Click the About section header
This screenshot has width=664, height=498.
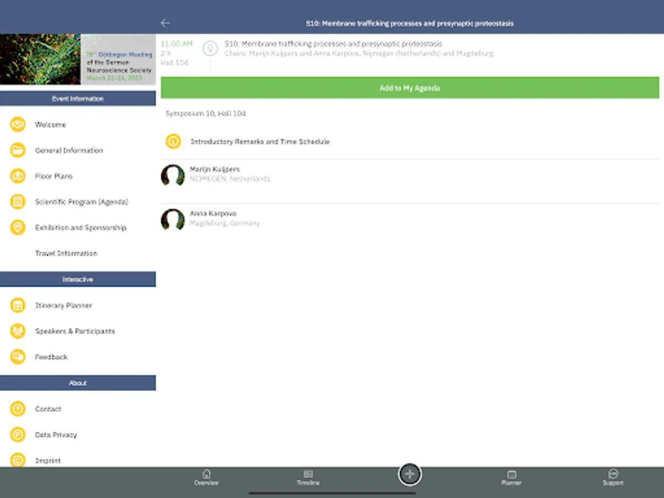78,383
